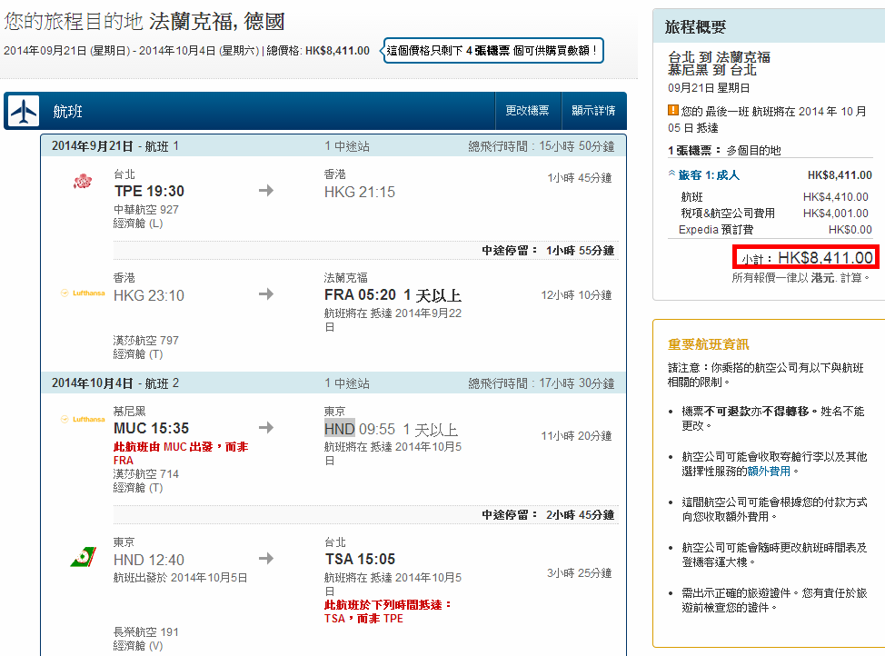
Task: Click the 這個價格只剩下 4 張機票 notice bubble
Action: (493, 51)
